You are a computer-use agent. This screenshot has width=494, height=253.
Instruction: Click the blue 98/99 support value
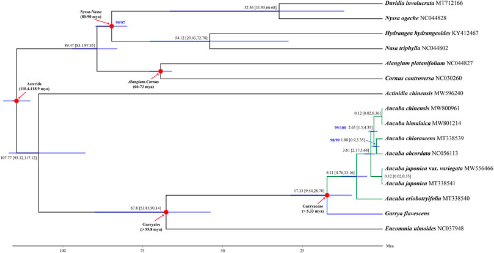[335, 140]
